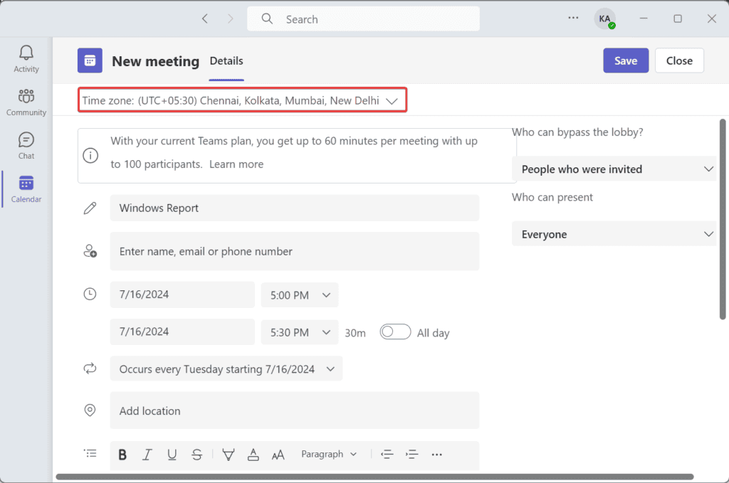
Task: Click the clock time icon
Action: [90, 294]
